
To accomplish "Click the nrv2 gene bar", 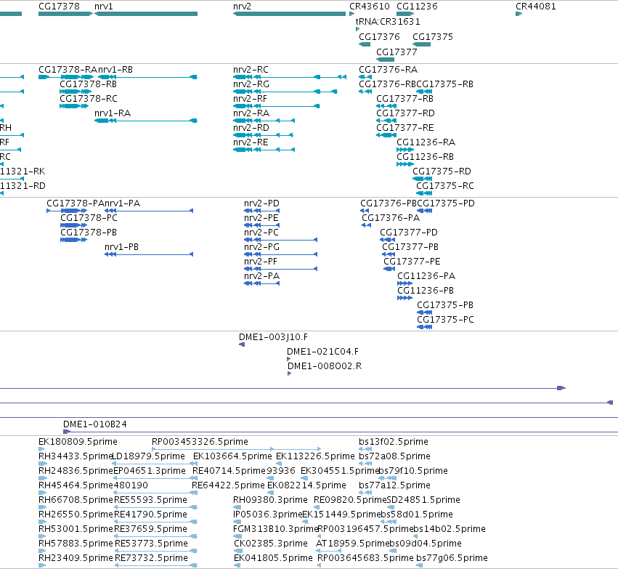I will click(289, 14).
